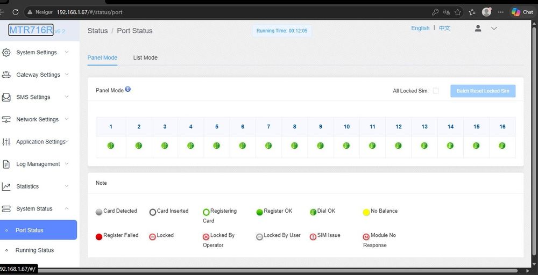Click the port 14 Dial OK status icon

pos(450,146)
